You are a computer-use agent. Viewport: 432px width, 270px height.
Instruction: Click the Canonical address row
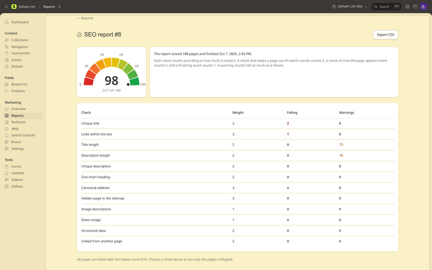click(x=238, y=188)
